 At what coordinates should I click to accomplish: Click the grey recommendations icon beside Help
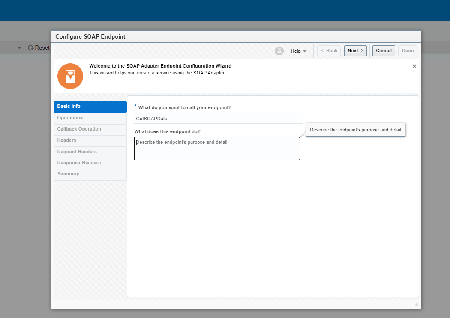click(279, 51)
